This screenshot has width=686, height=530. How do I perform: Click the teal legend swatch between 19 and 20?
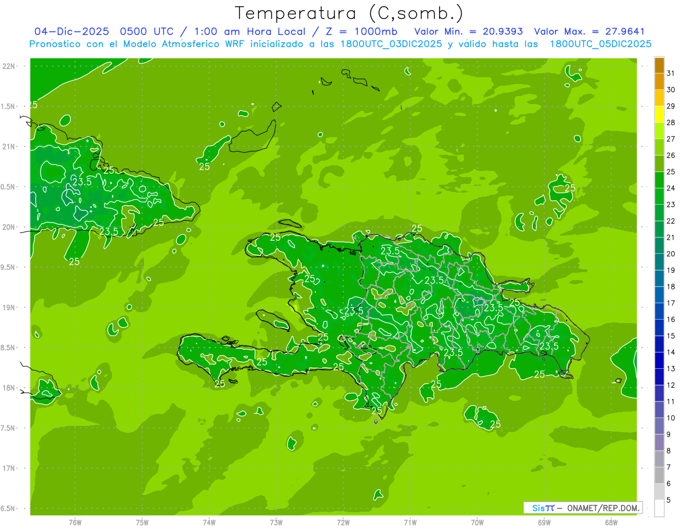coord(659,262)
